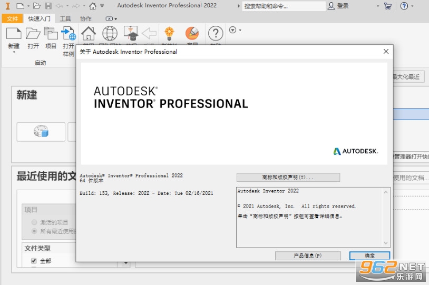
Task: Open the Undo history dropdown arrow
Action: point(67,6)
